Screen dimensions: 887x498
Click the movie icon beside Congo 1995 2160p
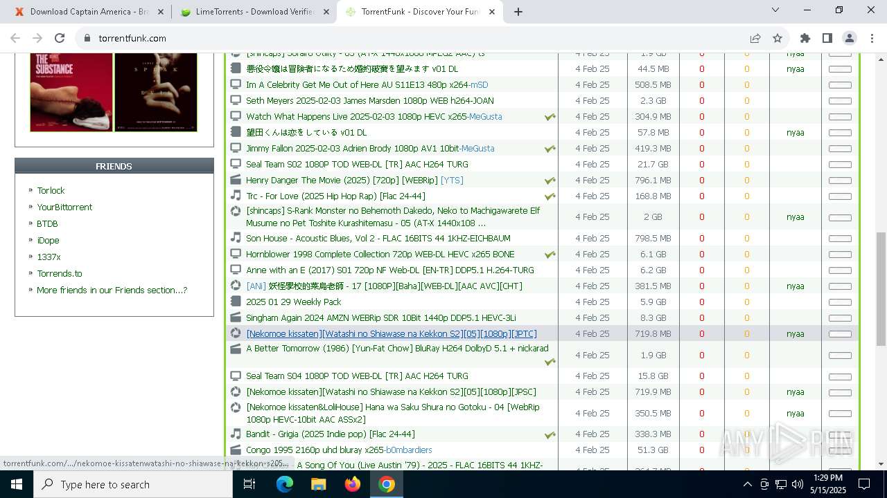tap(236, 450)
